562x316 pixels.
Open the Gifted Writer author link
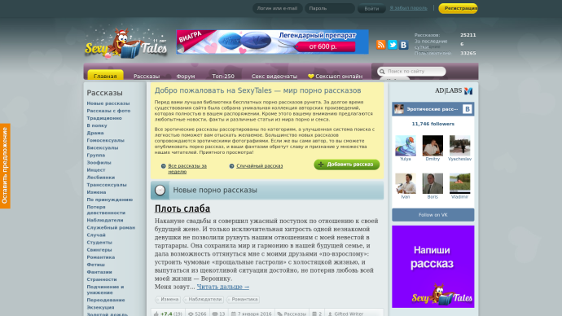[x=349, y=314]
